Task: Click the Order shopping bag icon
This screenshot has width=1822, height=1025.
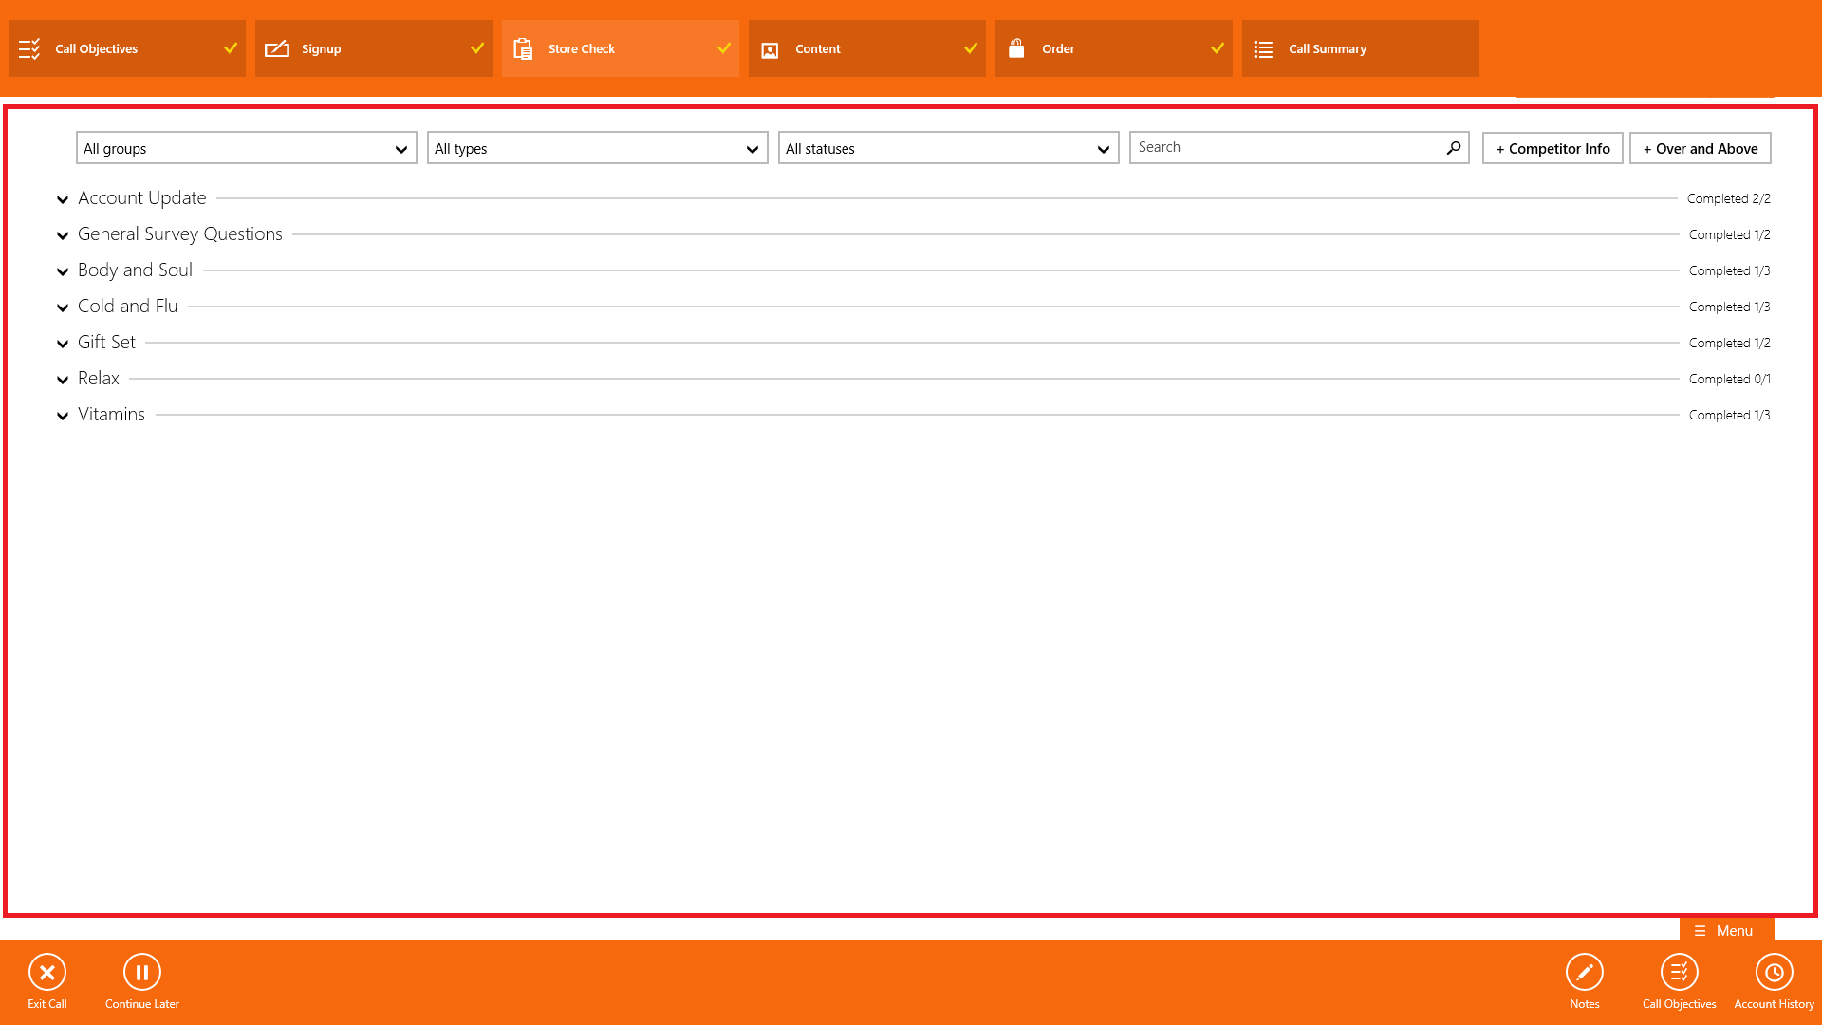Action: pos(1016,48)
